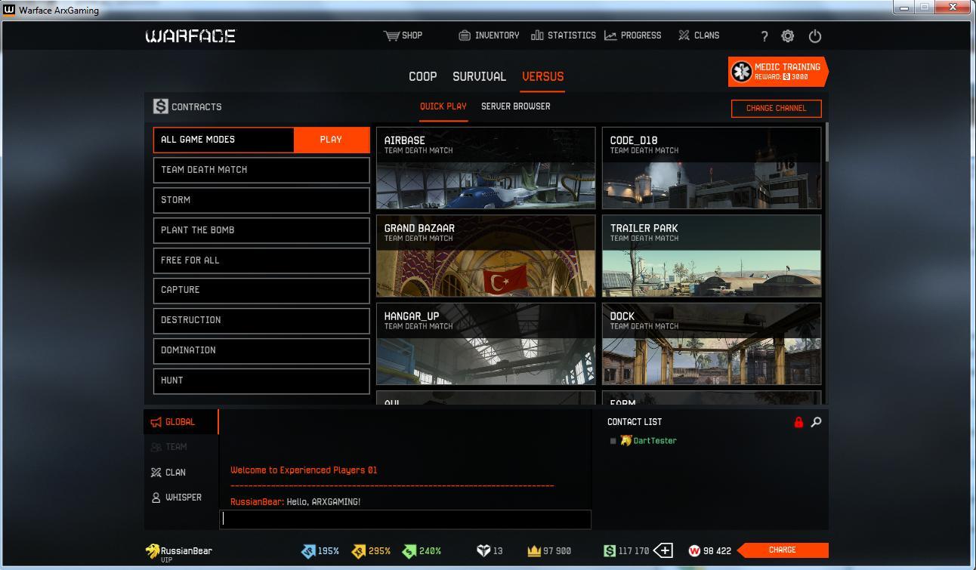The width and height of the screenshot is (976, 570).
Task: Click the plus exchange currency icon
Action: [x=663, y=550]
